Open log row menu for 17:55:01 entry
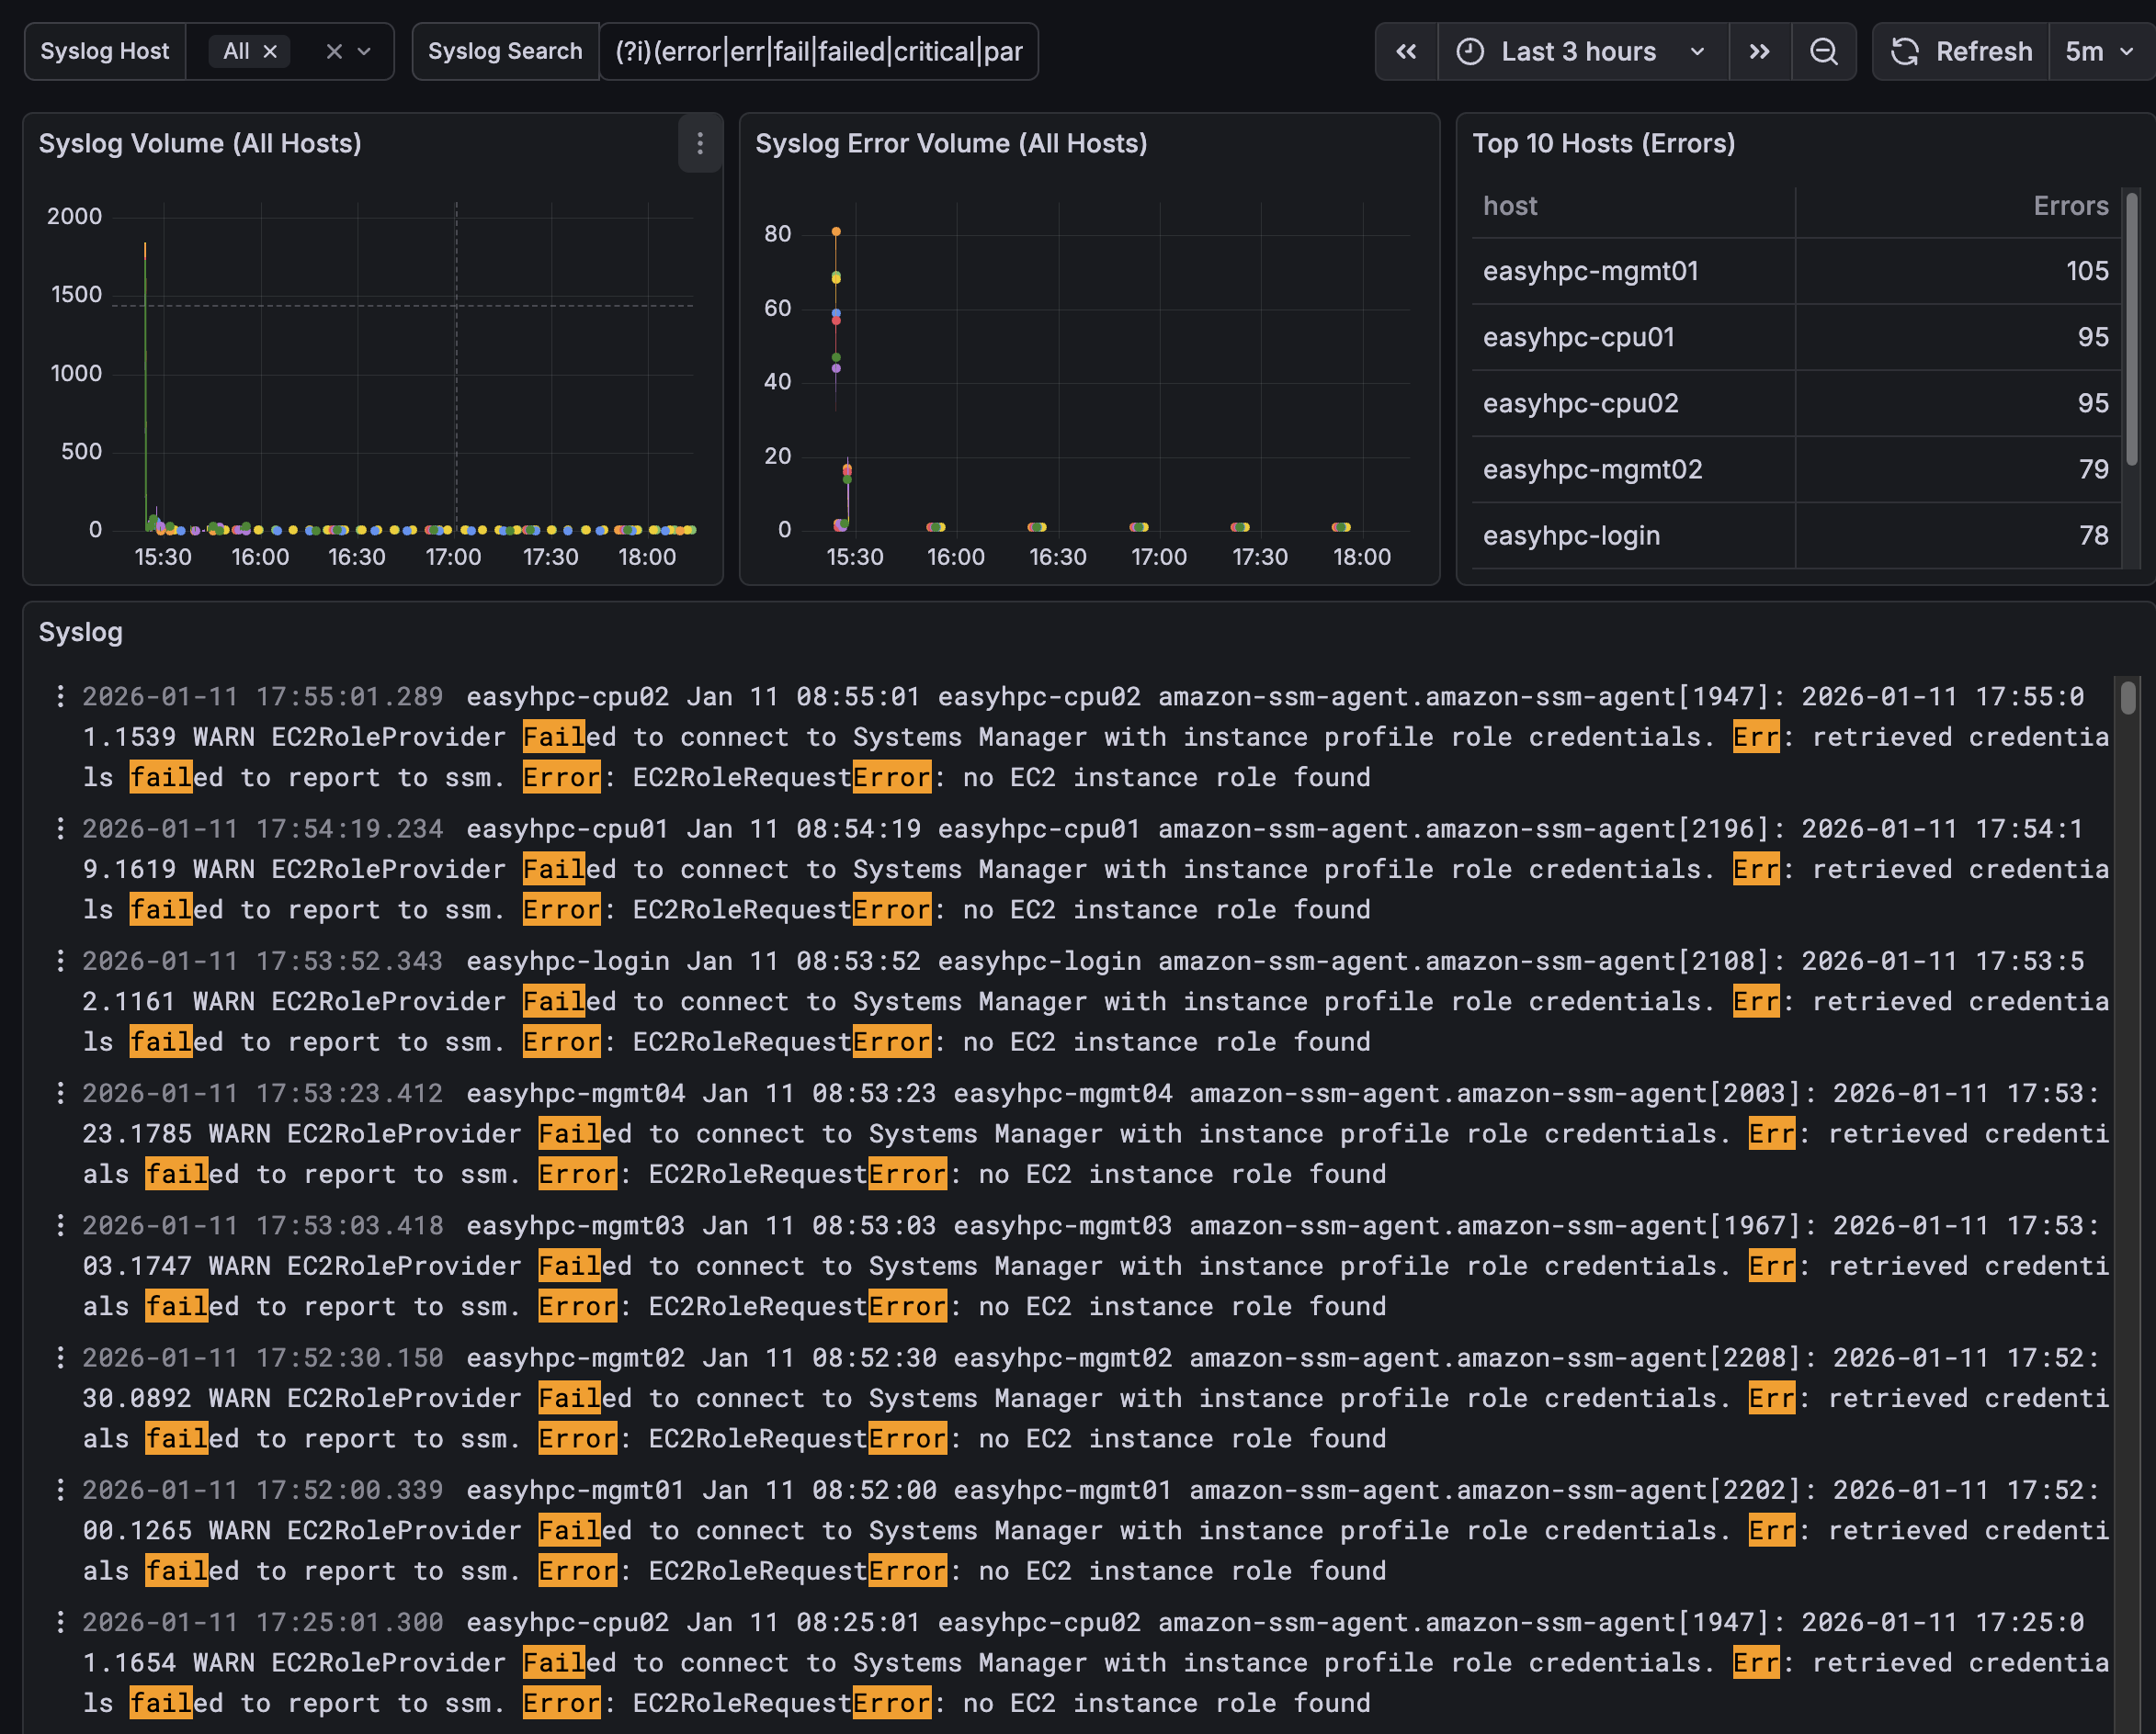Screen dimensions: 2156x1734 pyautogui.click(x=61, y=696)
